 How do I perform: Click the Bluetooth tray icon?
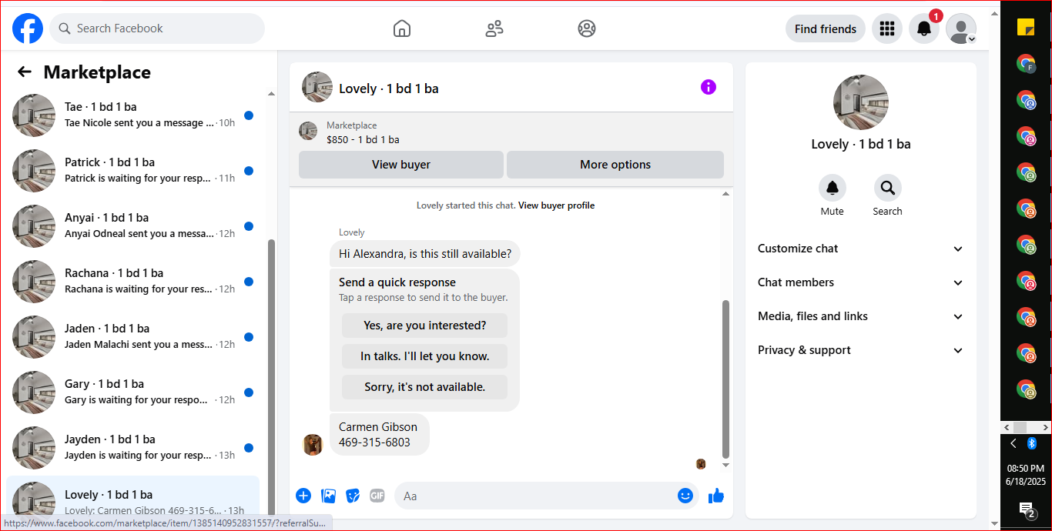click(1032, 443)
